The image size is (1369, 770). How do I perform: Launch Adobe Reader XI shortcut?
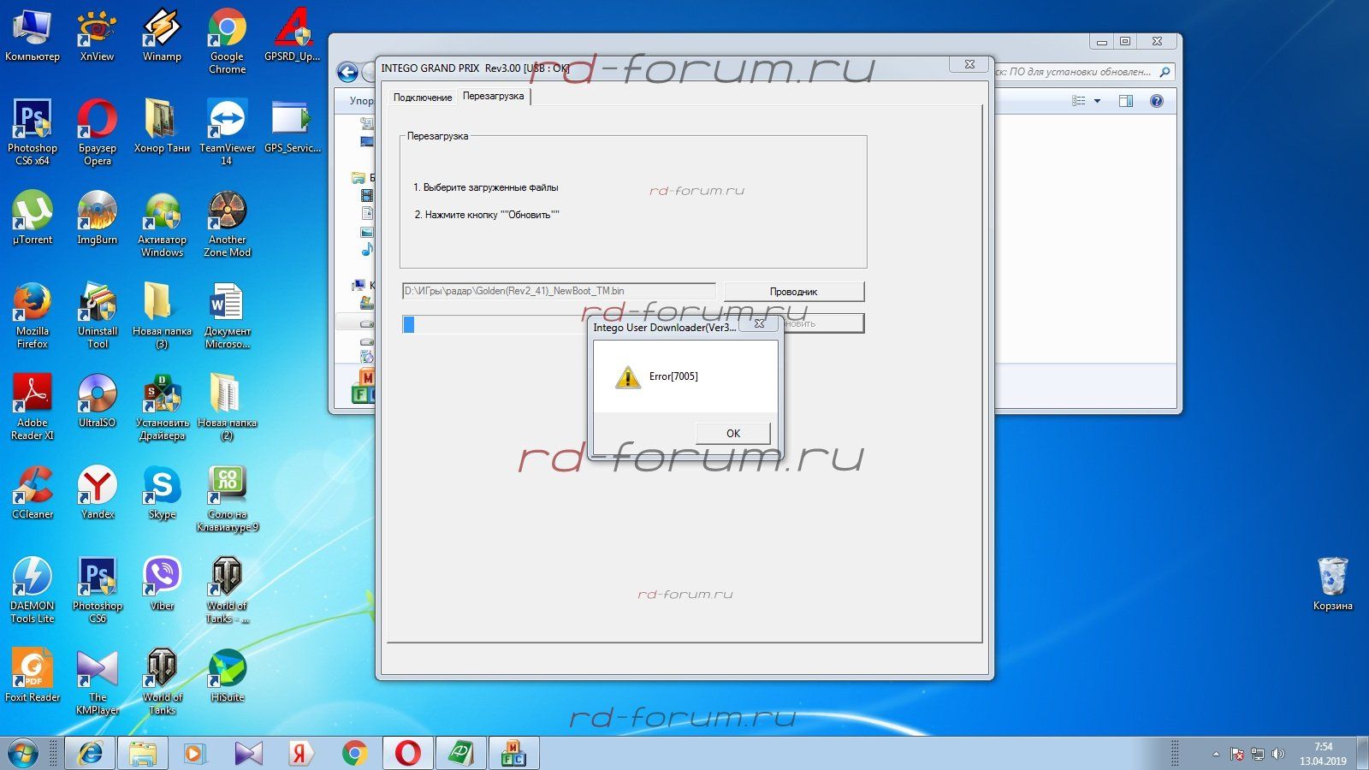point(33,407)
